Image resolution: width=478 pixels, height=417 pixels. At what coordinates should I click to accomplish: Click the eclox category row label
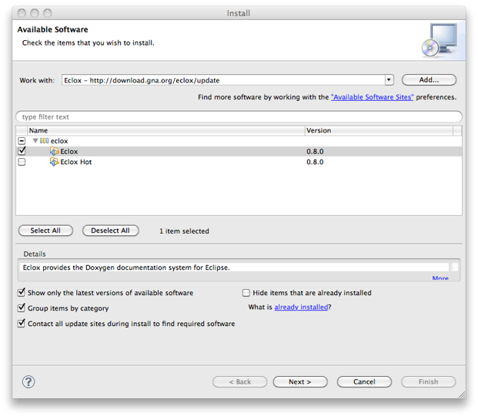tap(59, 141)
